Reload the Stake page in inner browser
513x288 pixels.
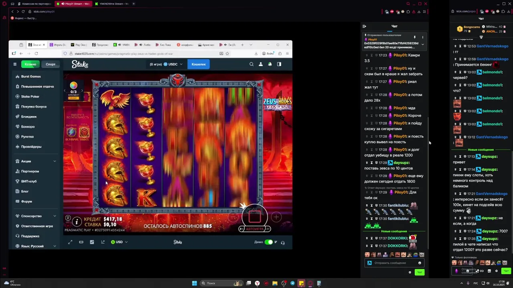[36, 53]
